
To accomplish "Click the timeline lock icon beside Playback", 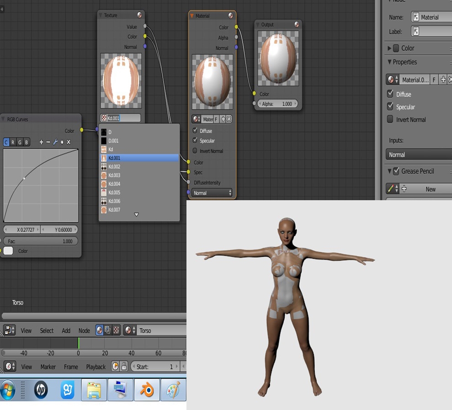I will (x=124, y=367).
